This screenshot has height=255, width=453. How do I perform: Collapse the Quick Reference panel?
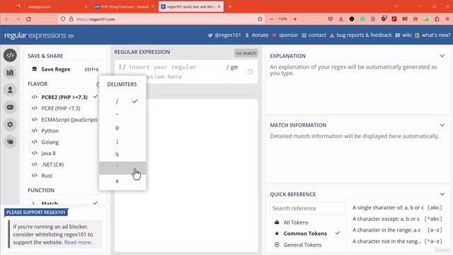(x=442, y=194)
